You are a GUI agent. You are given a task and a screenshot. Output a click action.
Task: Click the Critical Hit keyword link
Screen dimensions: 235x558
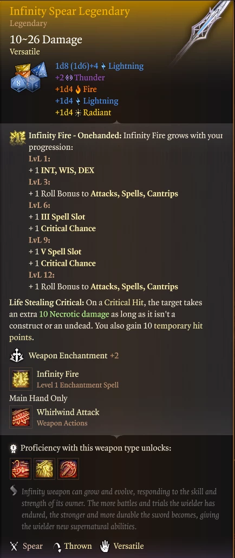[x=124, y=303]
